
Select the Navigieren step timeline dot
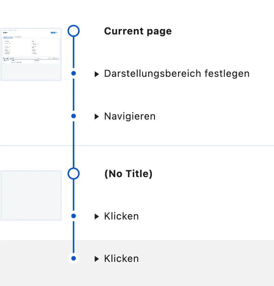pyautogui.click(x=74, y=116)
